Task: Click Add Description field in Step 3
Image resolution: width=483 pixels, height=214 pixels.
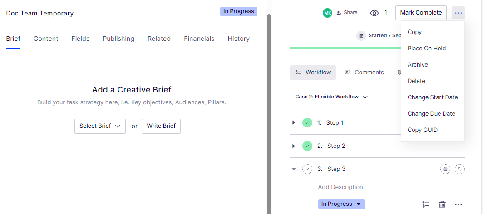Action: 340,187
